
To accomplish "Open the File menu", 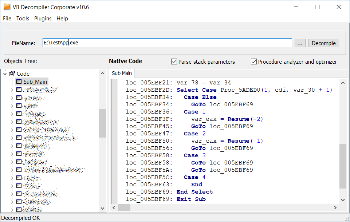I will [x=7, y=19].
